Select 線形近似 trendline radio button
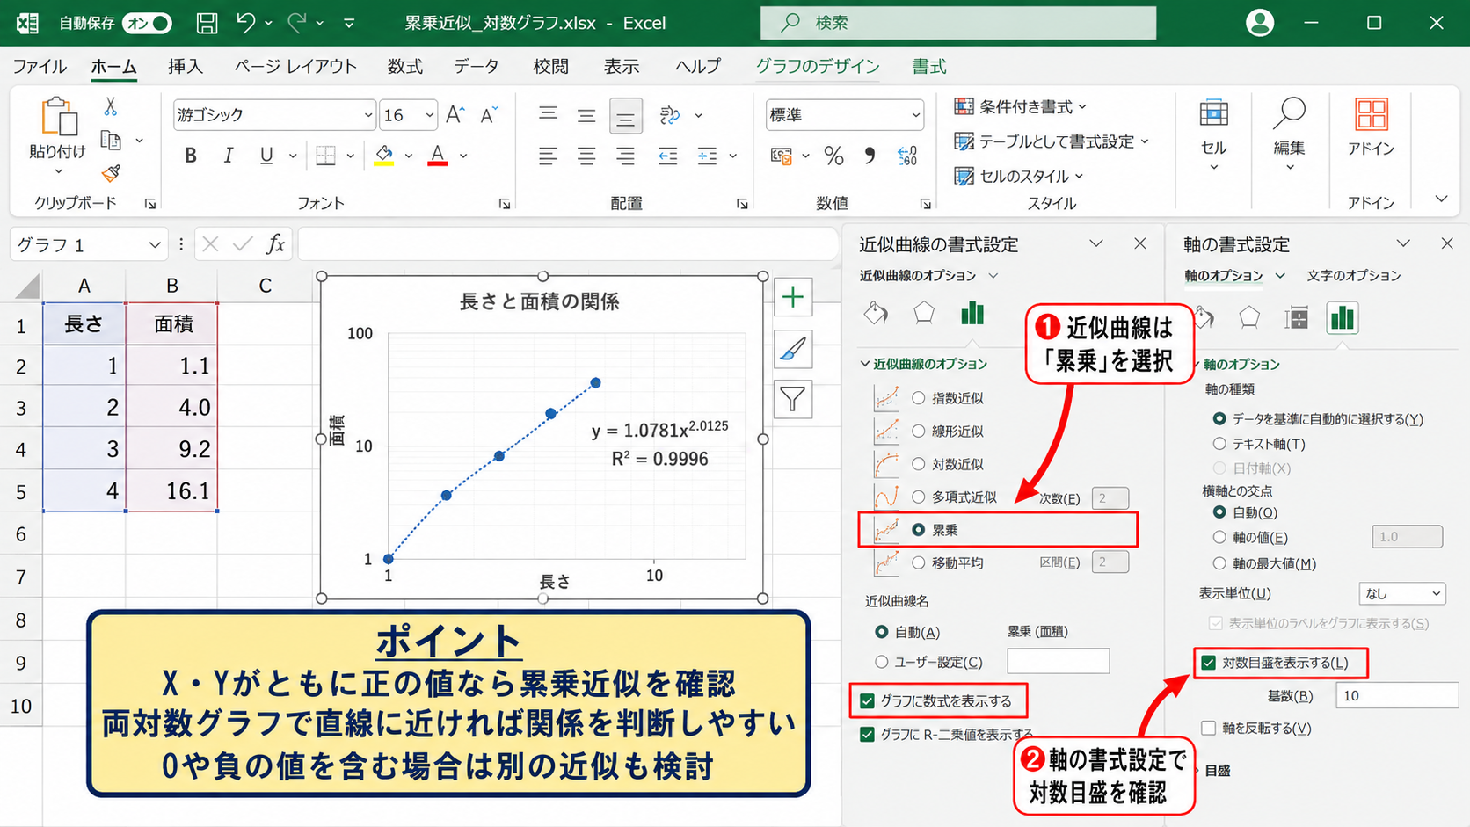 (919, 432)
